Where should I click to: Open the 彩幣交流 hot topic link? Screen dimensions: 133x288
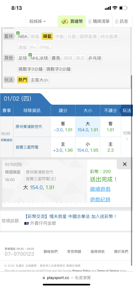pos(71,216)
